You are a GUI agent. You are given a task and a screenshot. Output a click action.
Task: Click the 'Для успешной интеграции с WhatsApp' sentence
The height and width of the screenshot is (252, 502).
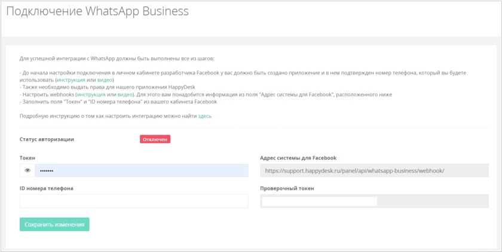[x=117, y=59]
